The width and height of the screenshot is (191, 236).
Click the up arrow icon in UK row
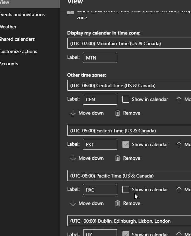179,234
